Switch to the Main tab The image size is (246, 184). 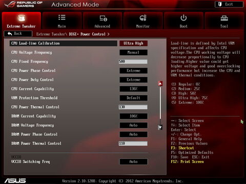62,21
